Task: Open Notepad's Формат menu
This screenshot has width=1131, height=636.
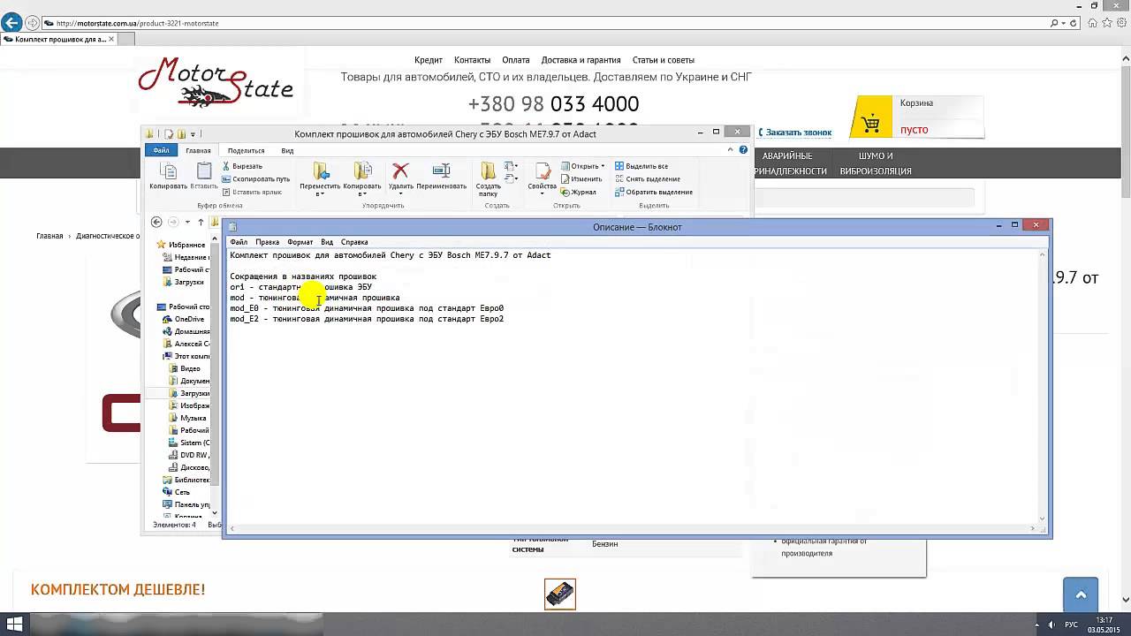Action: 300,242
